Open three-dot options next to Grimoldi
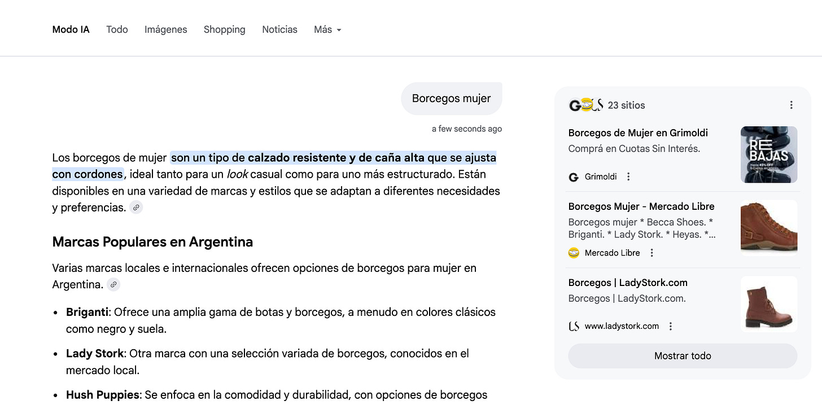 pyautogui.click(x=628, y=177)
